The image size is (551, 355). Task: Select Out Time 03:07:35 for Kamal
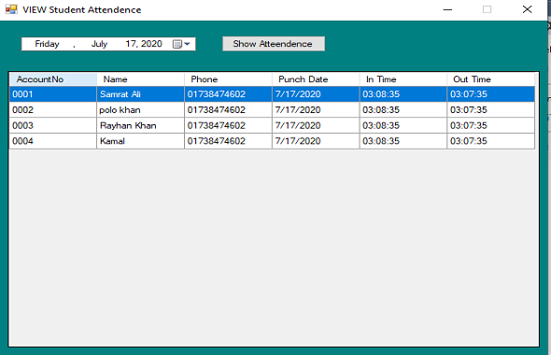pyautogui.click(x=490, y=141)
